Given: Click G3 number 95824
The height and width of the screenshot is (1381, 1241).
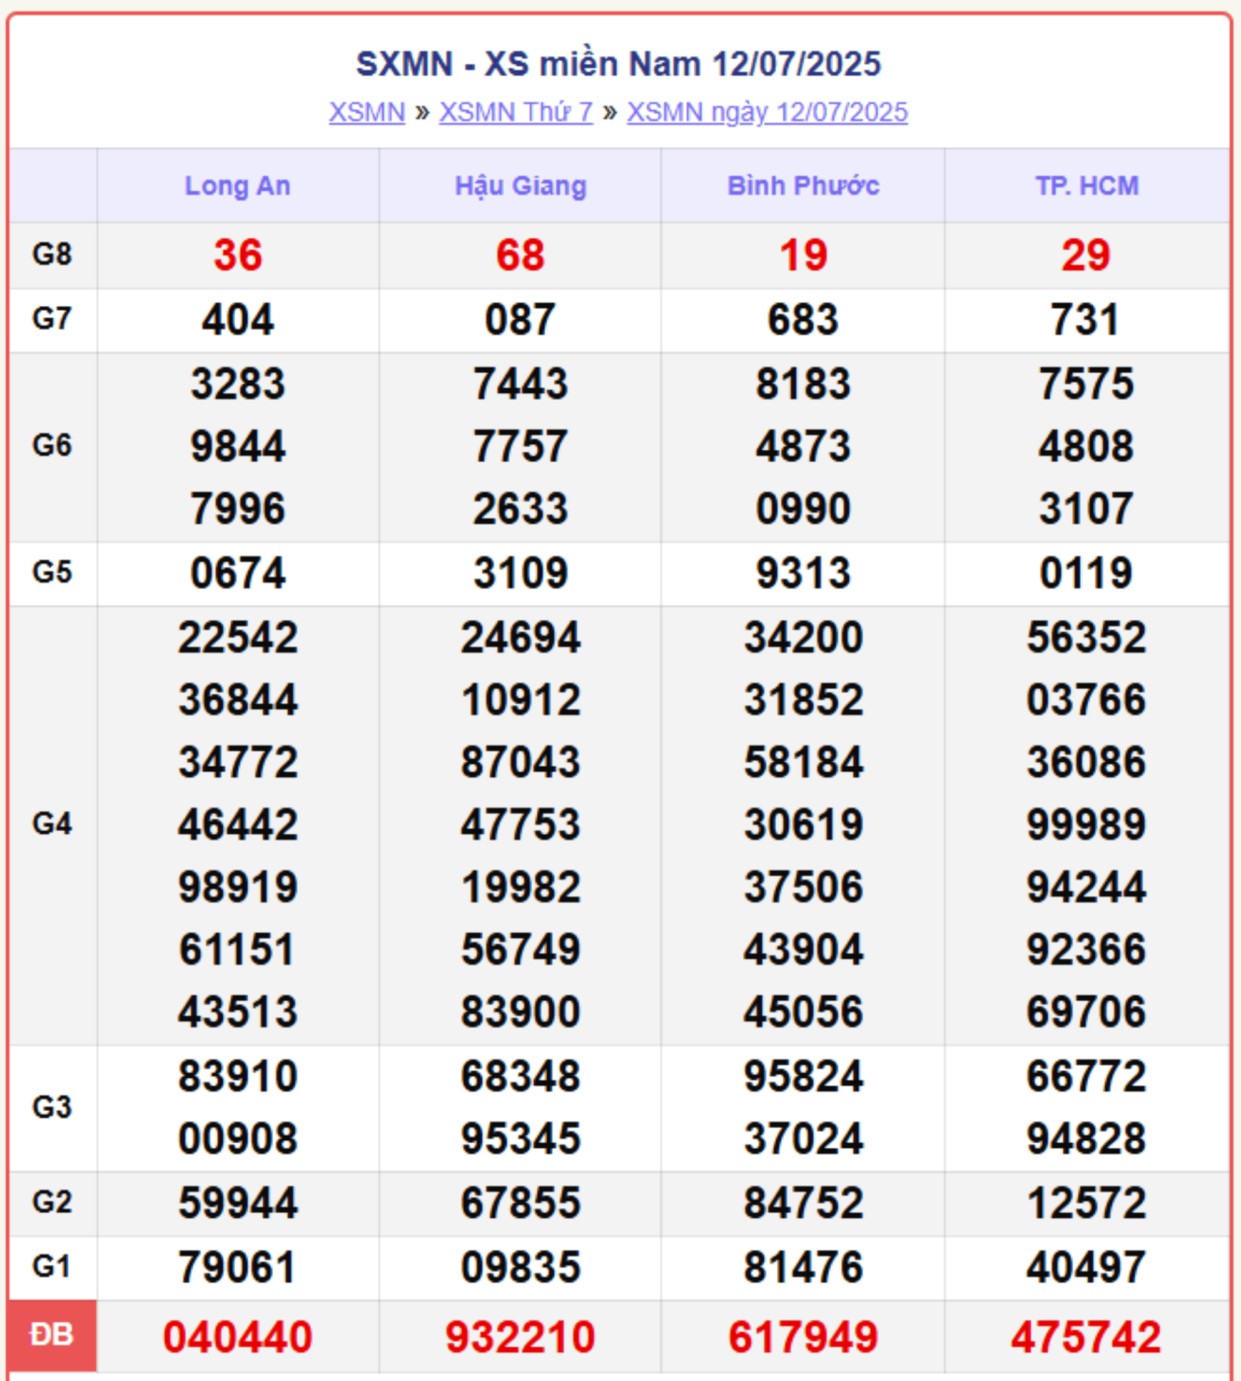Looking at the screenshot, I should [803, 1076].
